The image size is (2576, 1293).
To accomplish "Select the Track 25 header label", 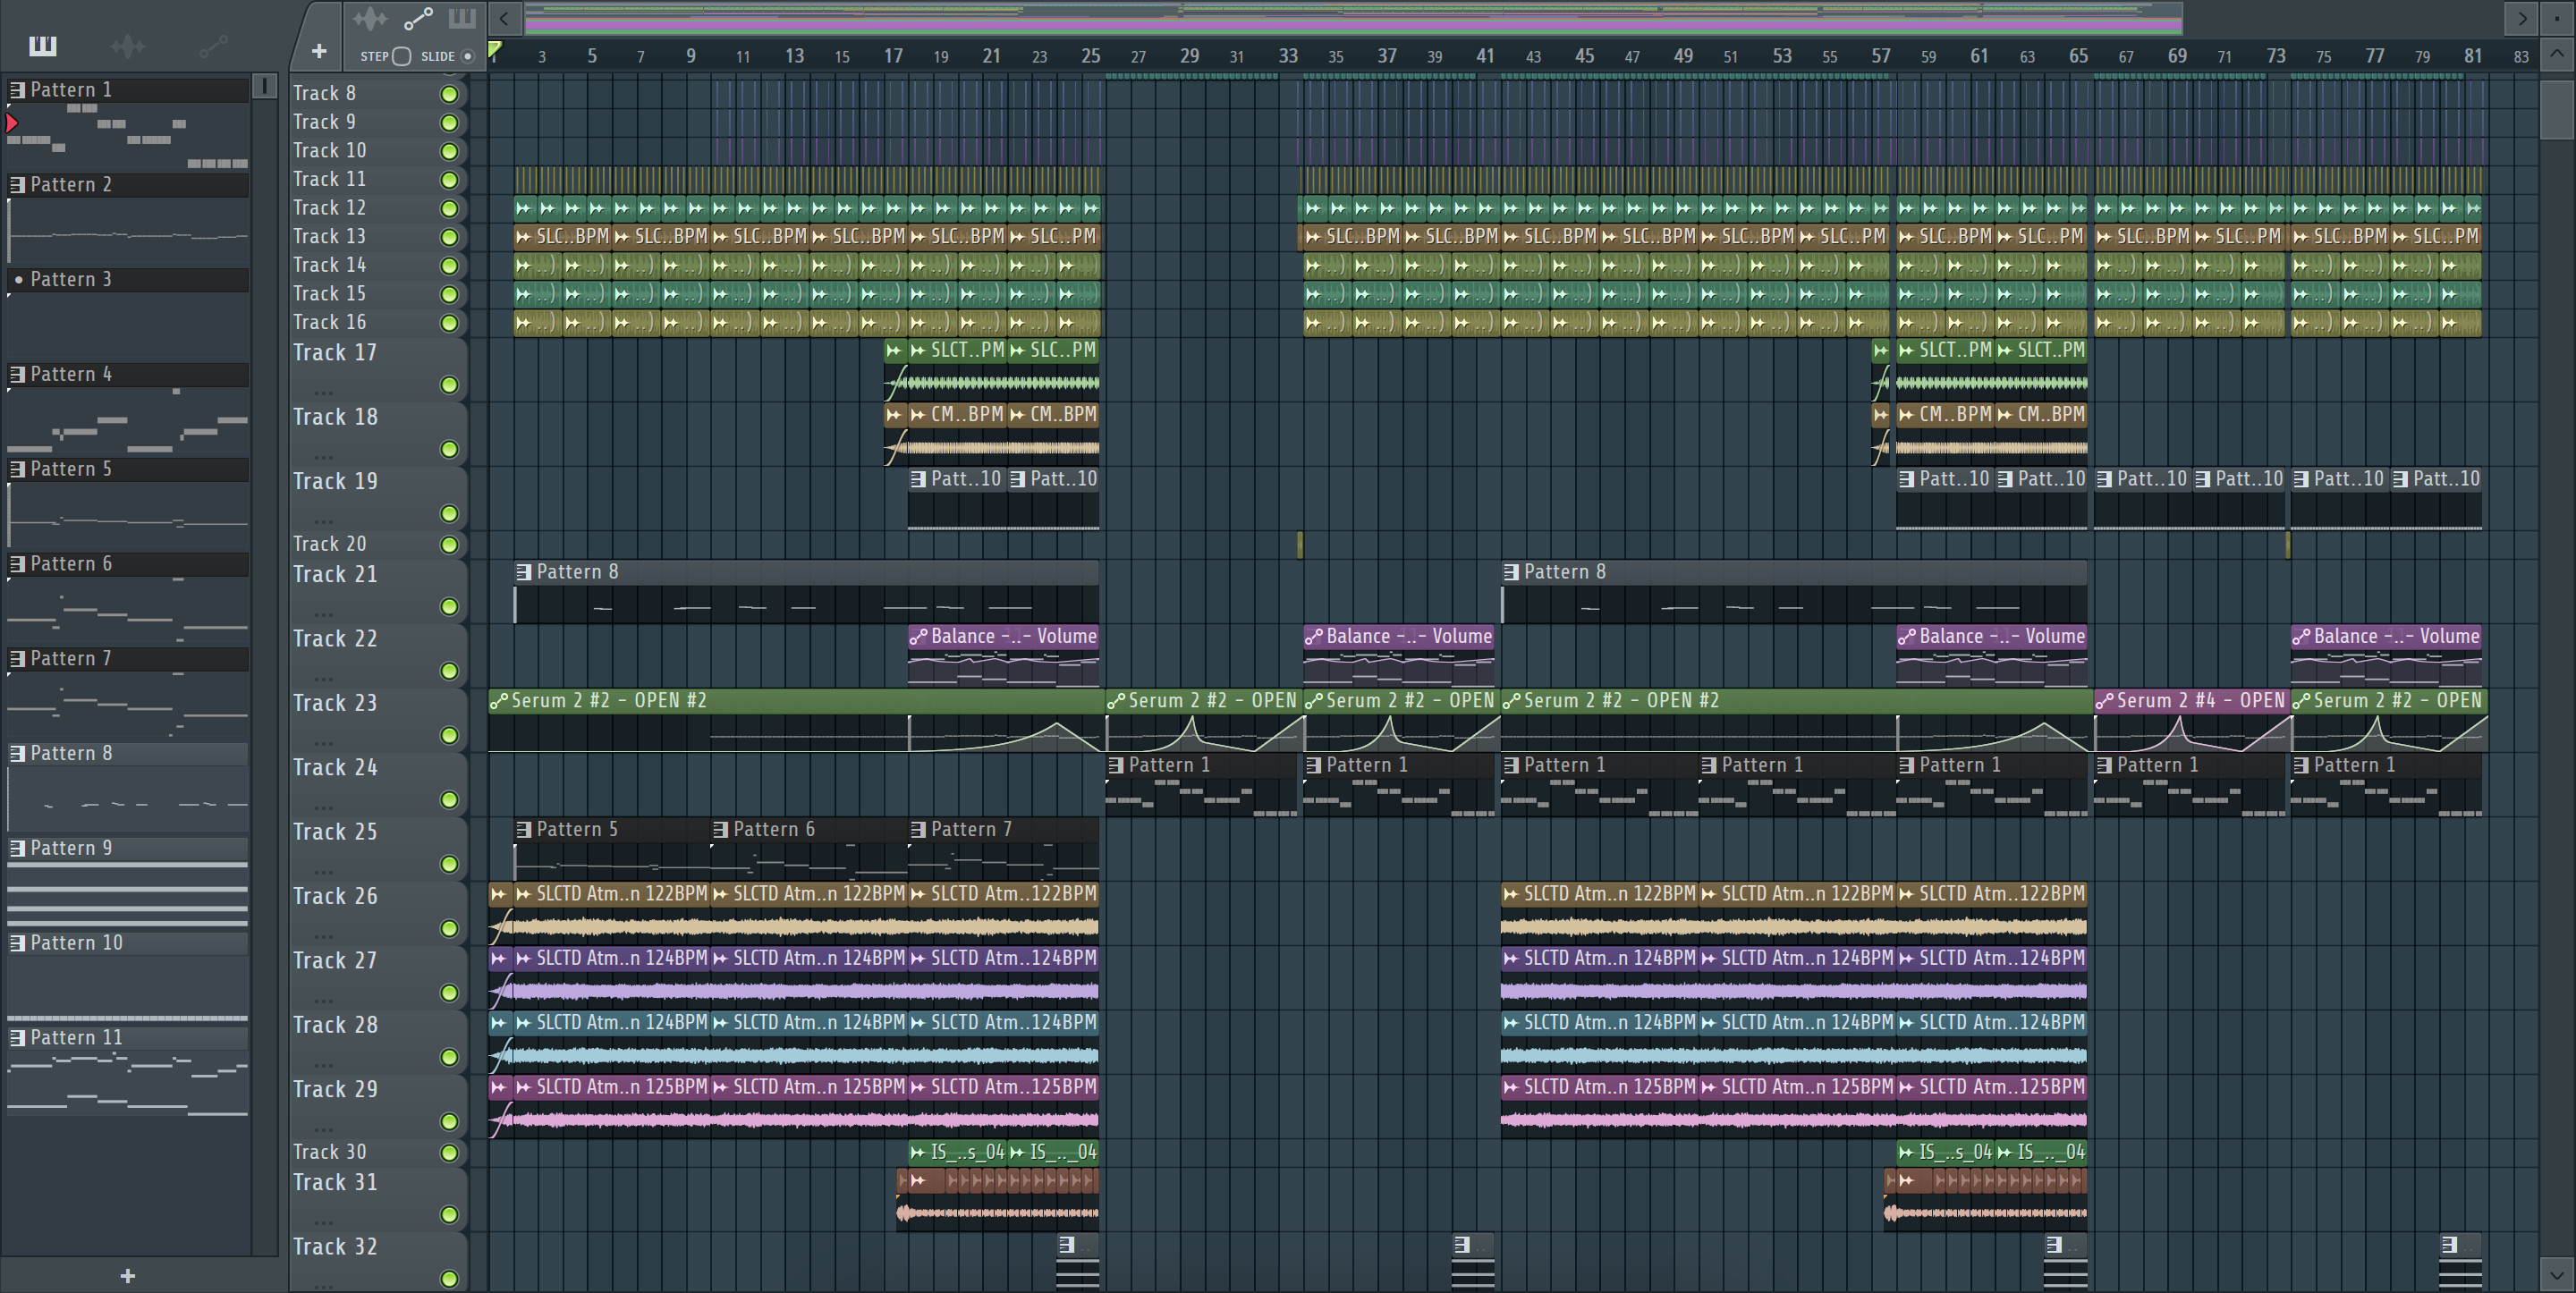I will (335, 832).
